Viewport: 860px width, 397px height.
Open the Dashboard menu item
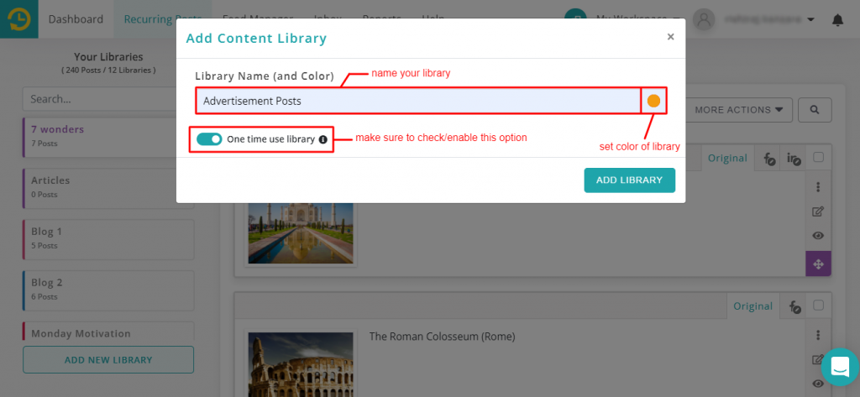click(x=76, y=19)
